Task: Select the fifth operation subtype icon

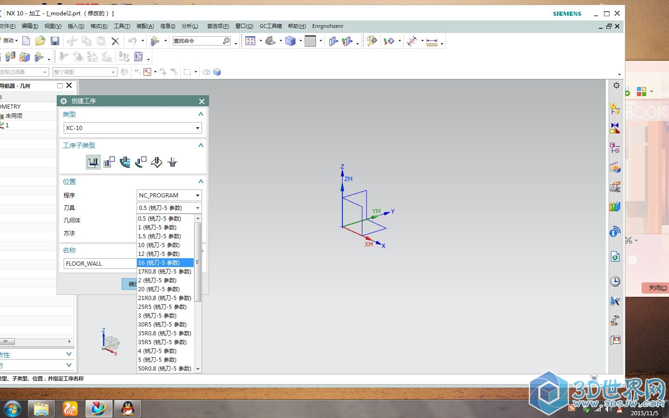Action: click(157, 162)
